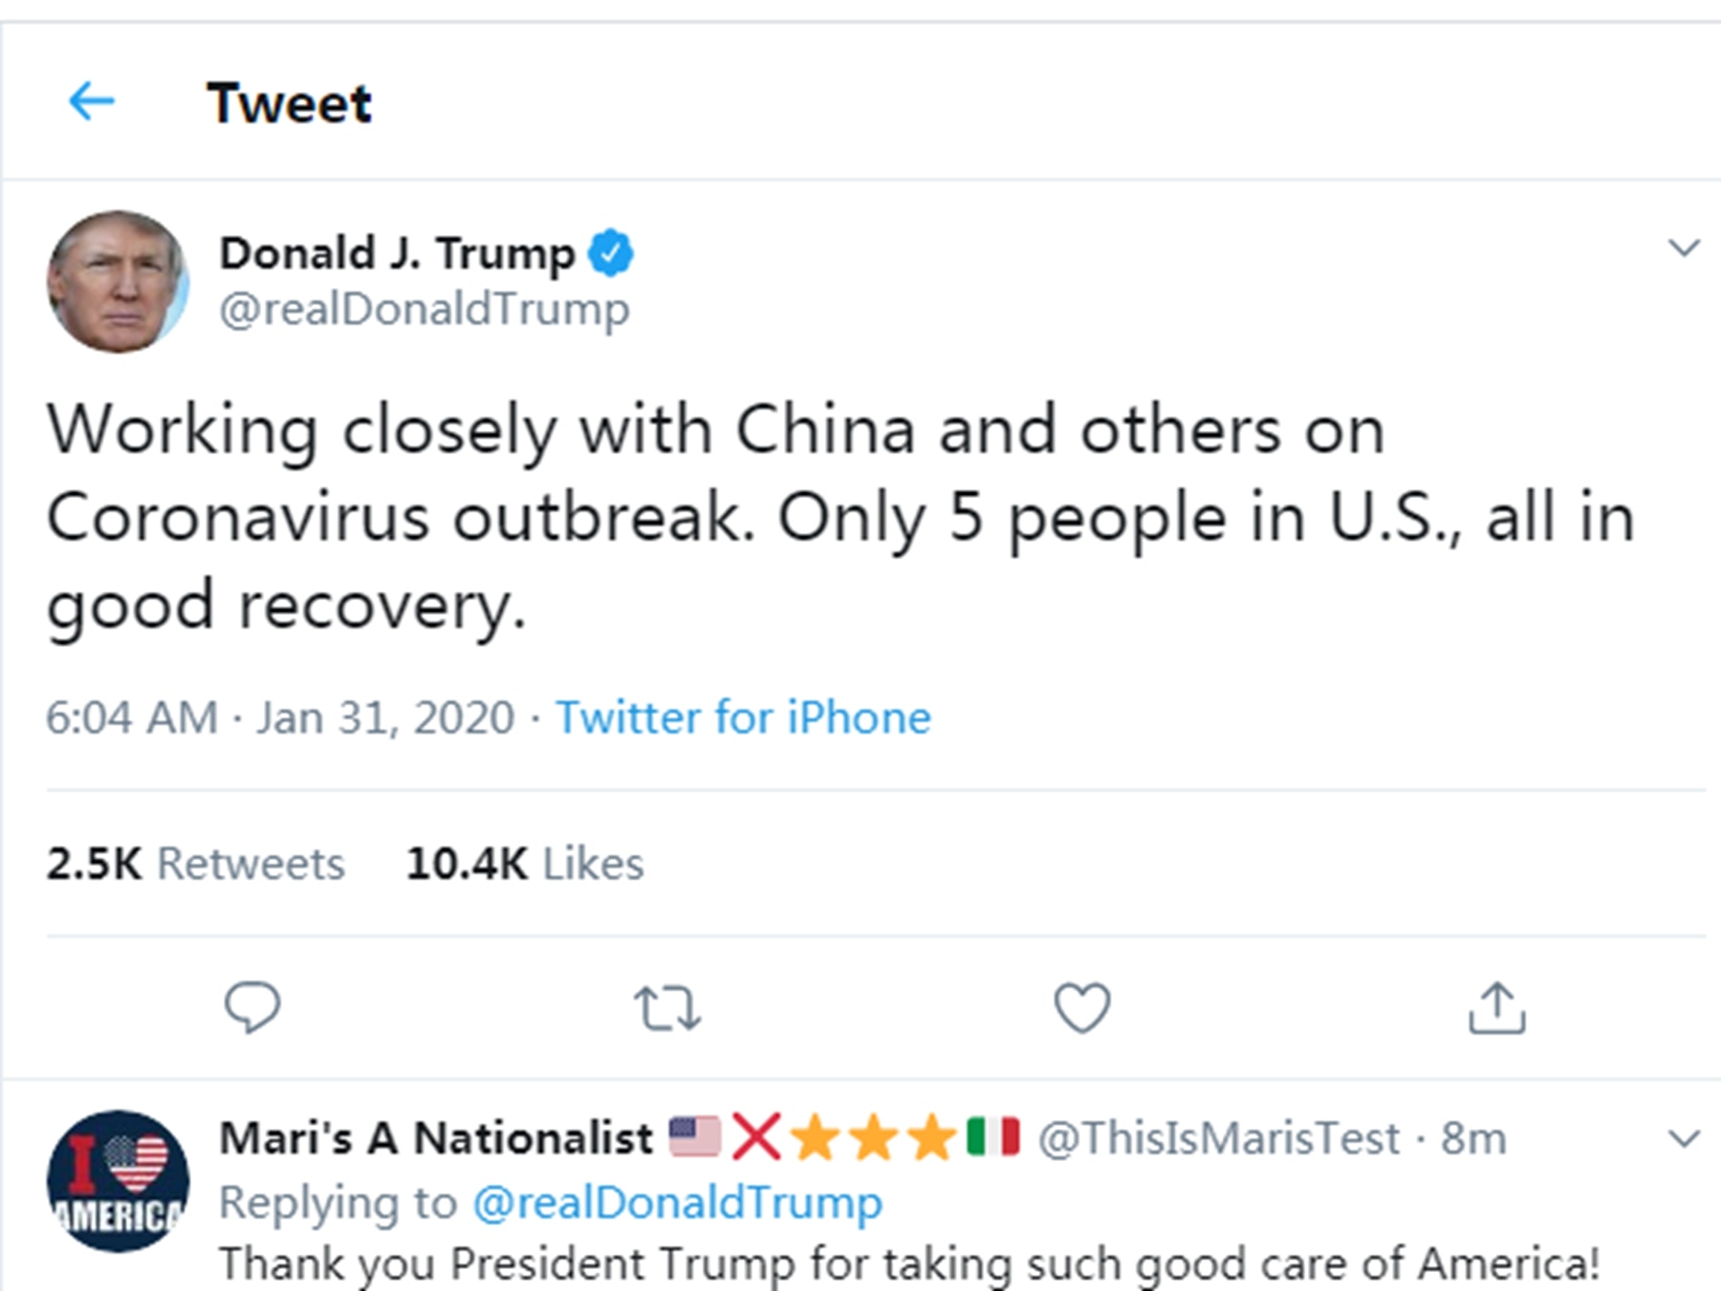
Task: Open the 2.5K Retweets list
Action: 196,863
